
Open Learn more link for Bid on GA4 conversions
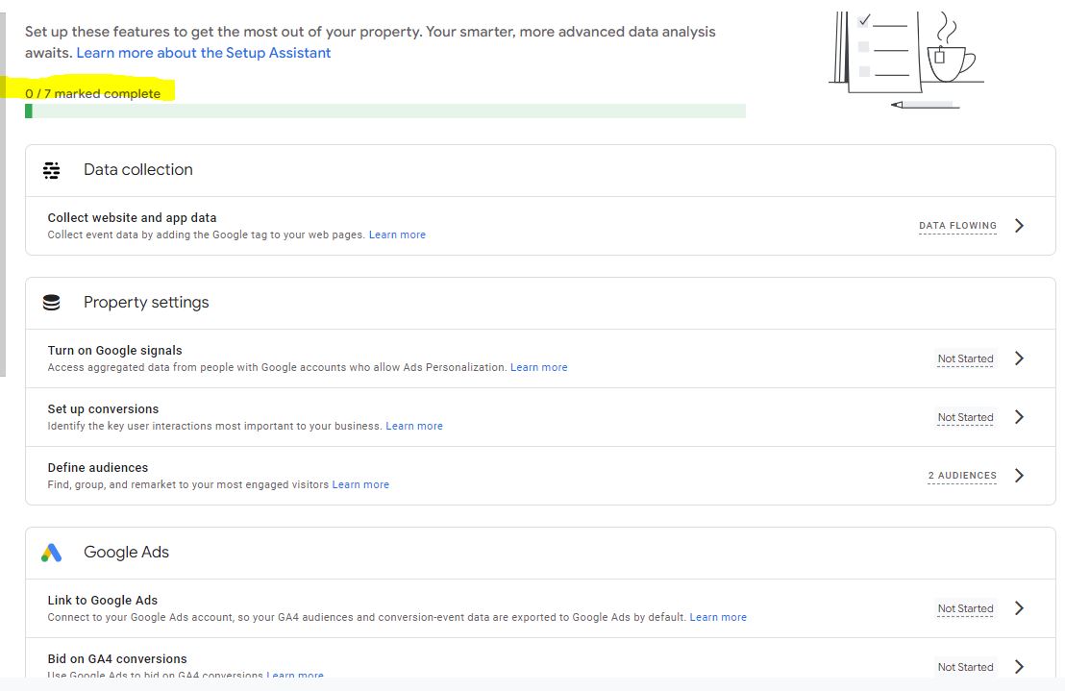click(295, 676)
